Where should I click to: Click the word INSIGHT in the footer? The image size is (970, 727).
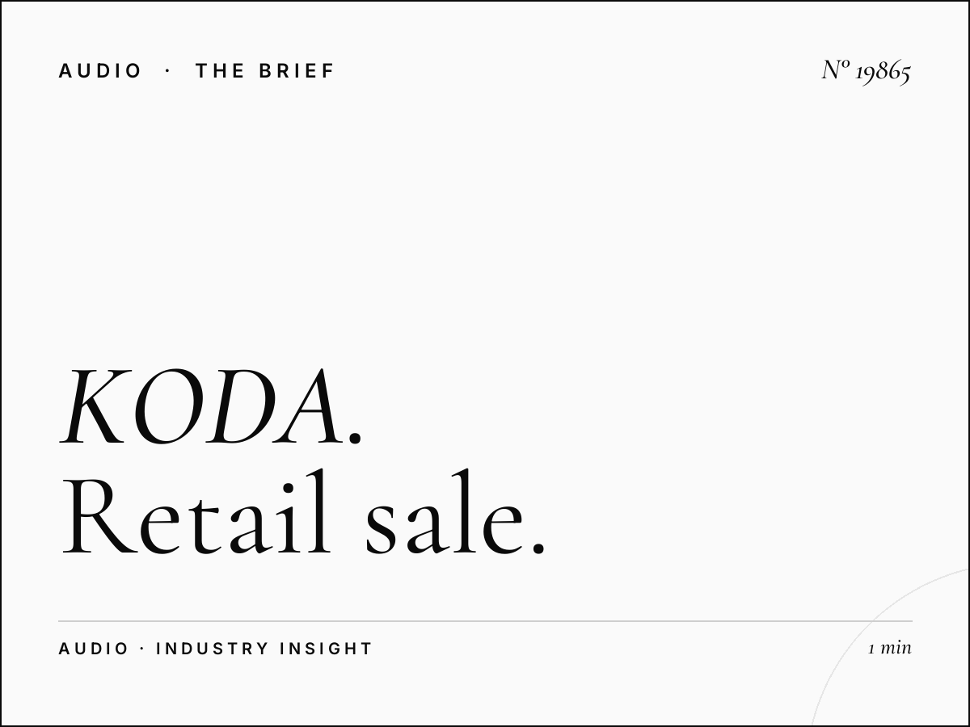[326, 649]
